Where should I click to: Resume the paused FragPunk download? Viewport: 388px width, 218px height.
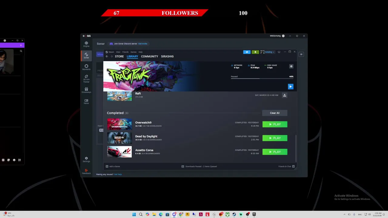tap(290, 87)
